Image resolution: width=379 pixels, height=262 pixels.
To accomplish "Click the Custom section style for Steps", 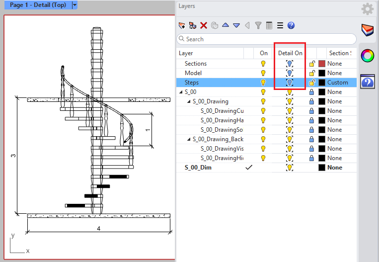I will (338, 83).
